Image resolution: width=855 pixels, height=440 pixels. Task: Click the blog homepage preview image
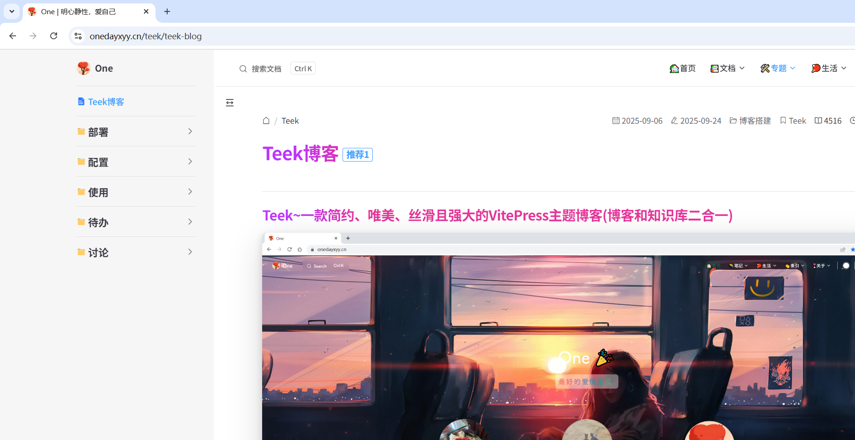click(x=557, y=338)
